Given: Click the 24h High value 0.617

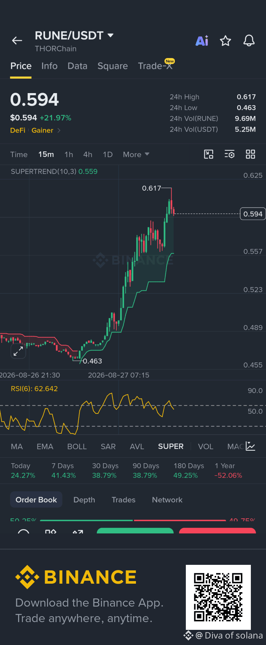Looking at the screenshot, I should coord(246,97).
